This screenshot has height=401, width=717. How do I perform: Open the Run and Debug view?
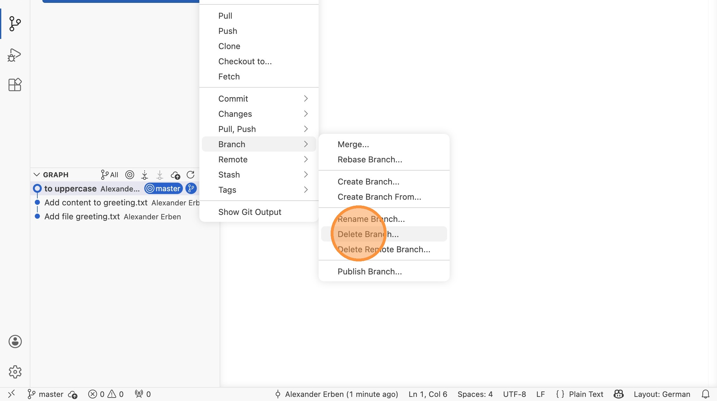coord(15,55)
